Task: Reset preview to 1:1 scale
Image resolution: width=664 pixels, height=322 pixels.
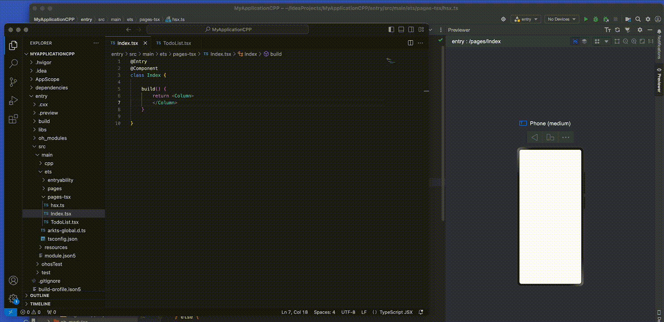Action: click(x=651, y=41)
